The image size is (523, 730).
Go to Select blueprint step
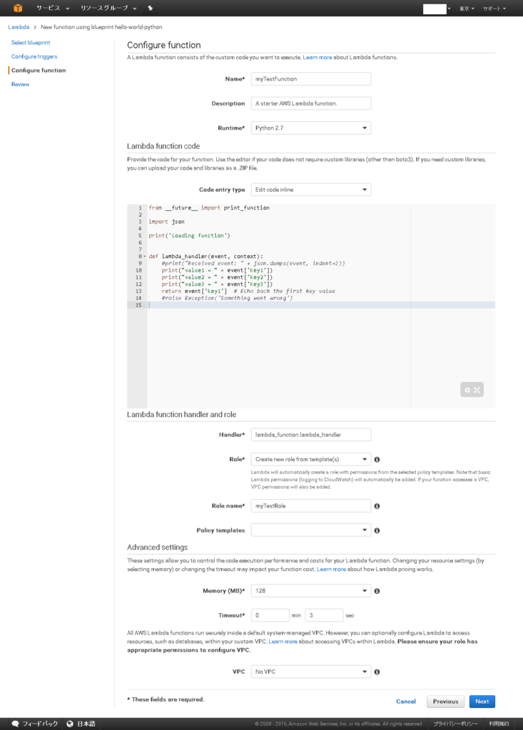31,42
